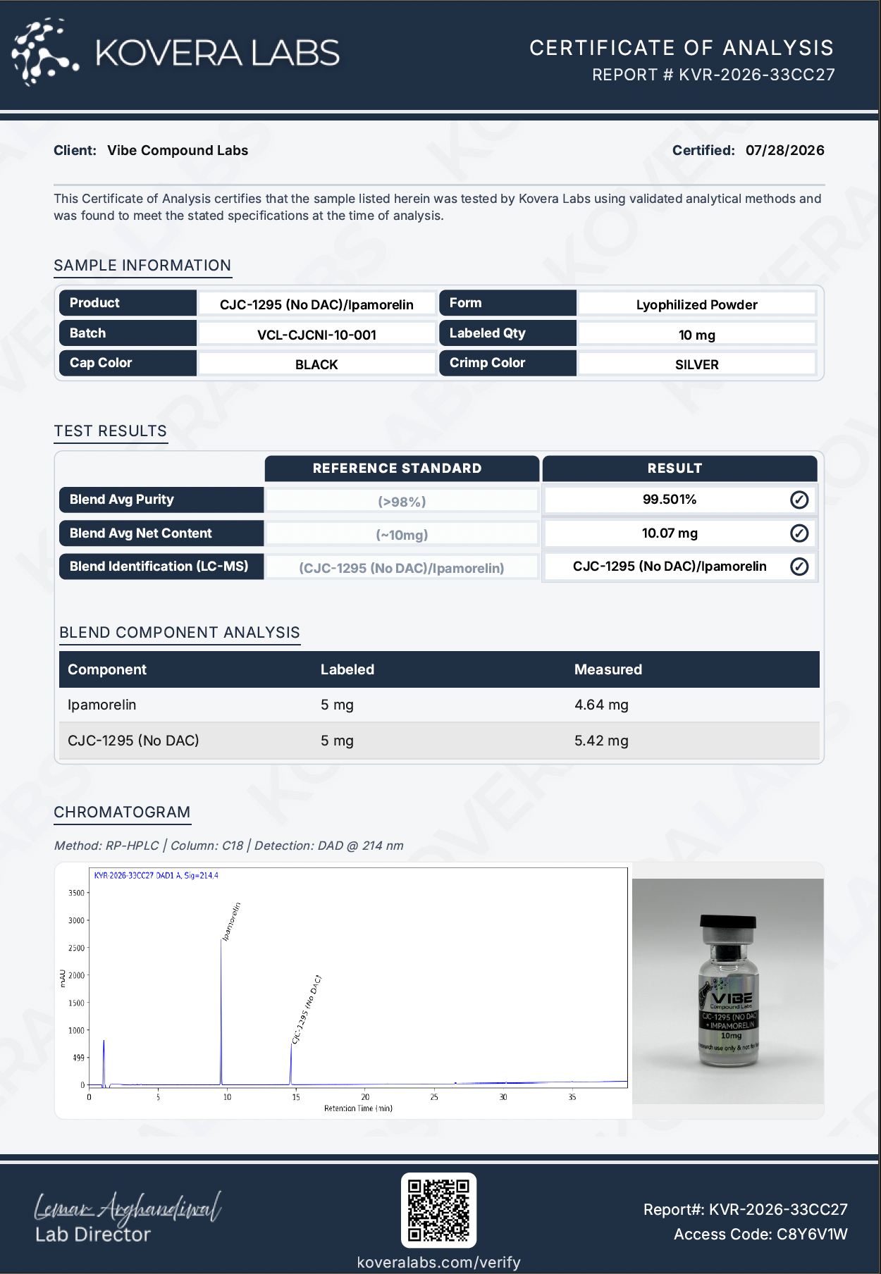Viewport: 881px width, 1274px height.
Task: Click the Crimp Color SILVER value
Action: [x=697, y=364]
